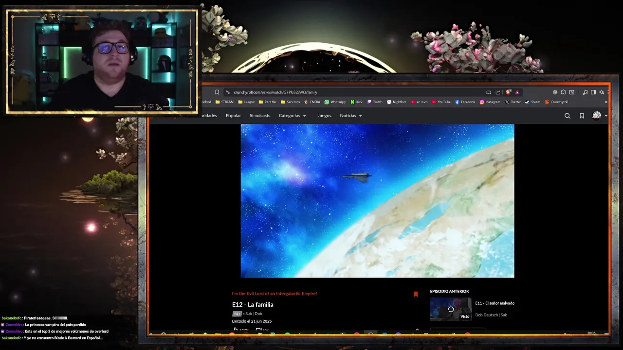This screenshot has height=350, width=623.
Task: Open the Crunchyroll bookmark in the bookmarks bar
Action: click(556, 102)
